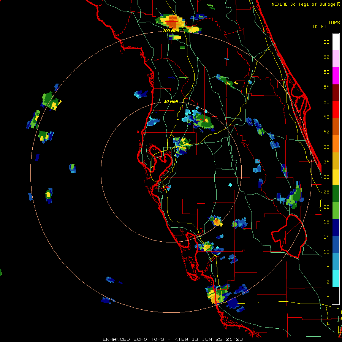Select the orange 38 kft legend swatch
This screenshot has height=342, width=342.
(336, 144)
